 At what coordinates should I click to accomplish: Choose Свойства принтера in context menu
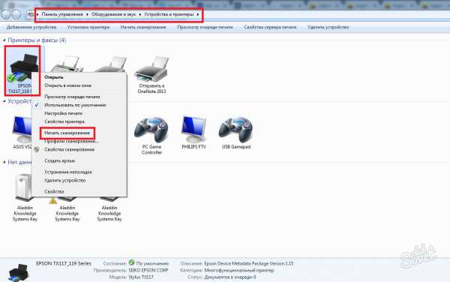(x=64, y=121)
